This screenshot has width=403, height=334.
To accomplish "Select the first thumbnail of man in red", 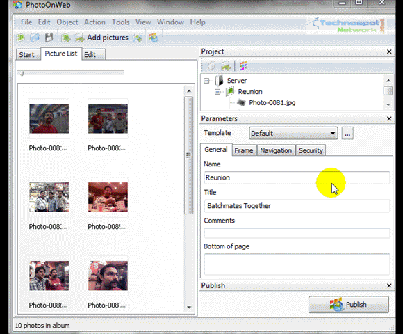I will (49, 118).
